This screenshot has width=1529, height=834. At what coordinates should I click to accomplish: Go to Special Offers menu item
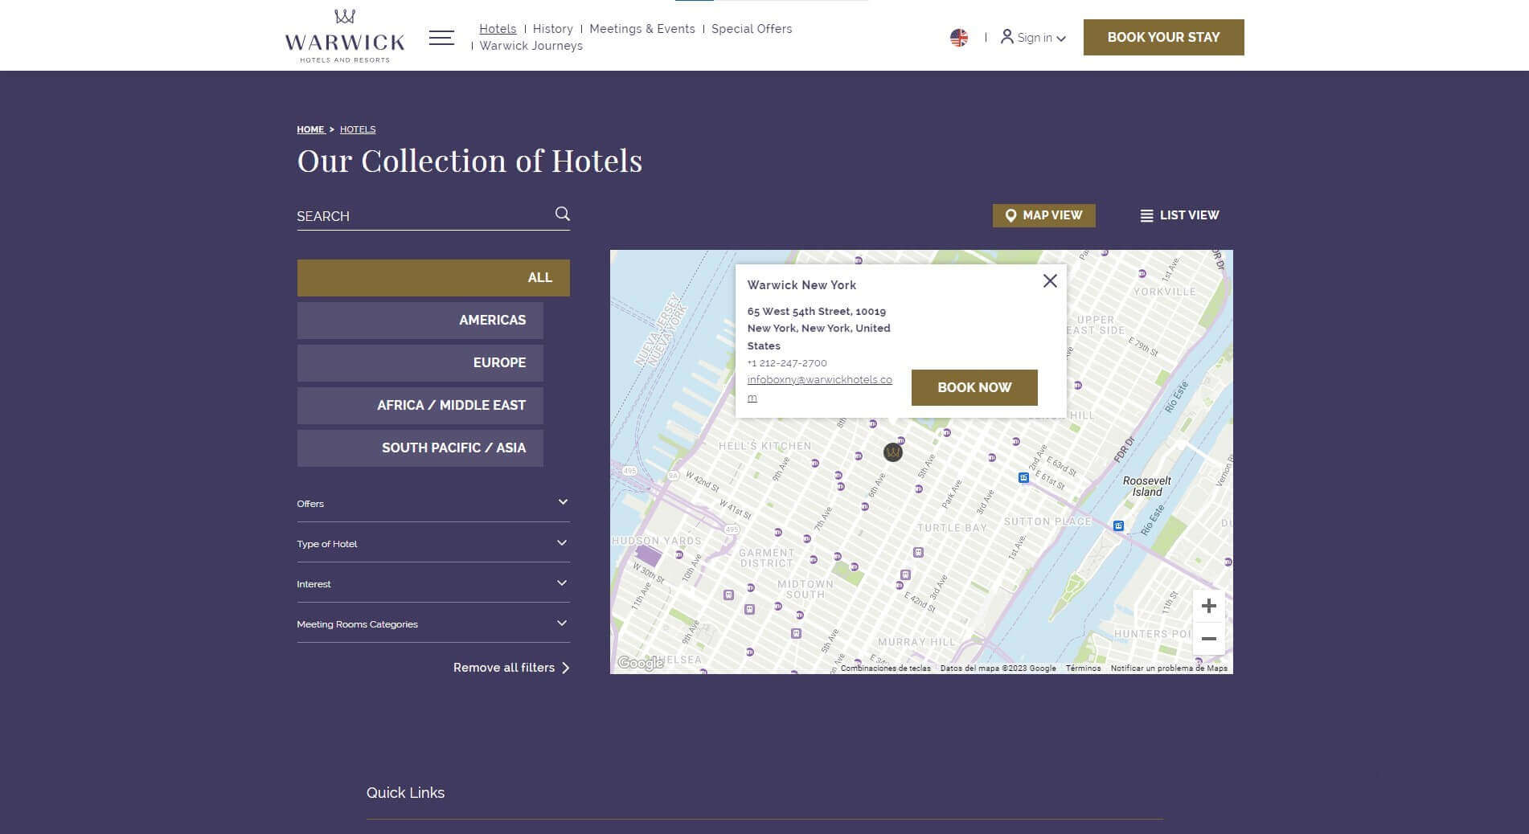(x=751, y=29)
